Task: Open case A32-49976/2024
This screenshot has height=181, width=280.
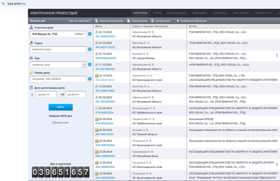Action: pyautogui.click(x=105, y=145)
